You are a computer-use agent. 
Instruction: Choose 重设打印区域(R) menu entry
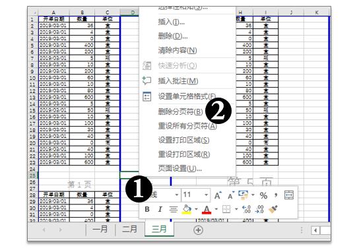(187, 154)
